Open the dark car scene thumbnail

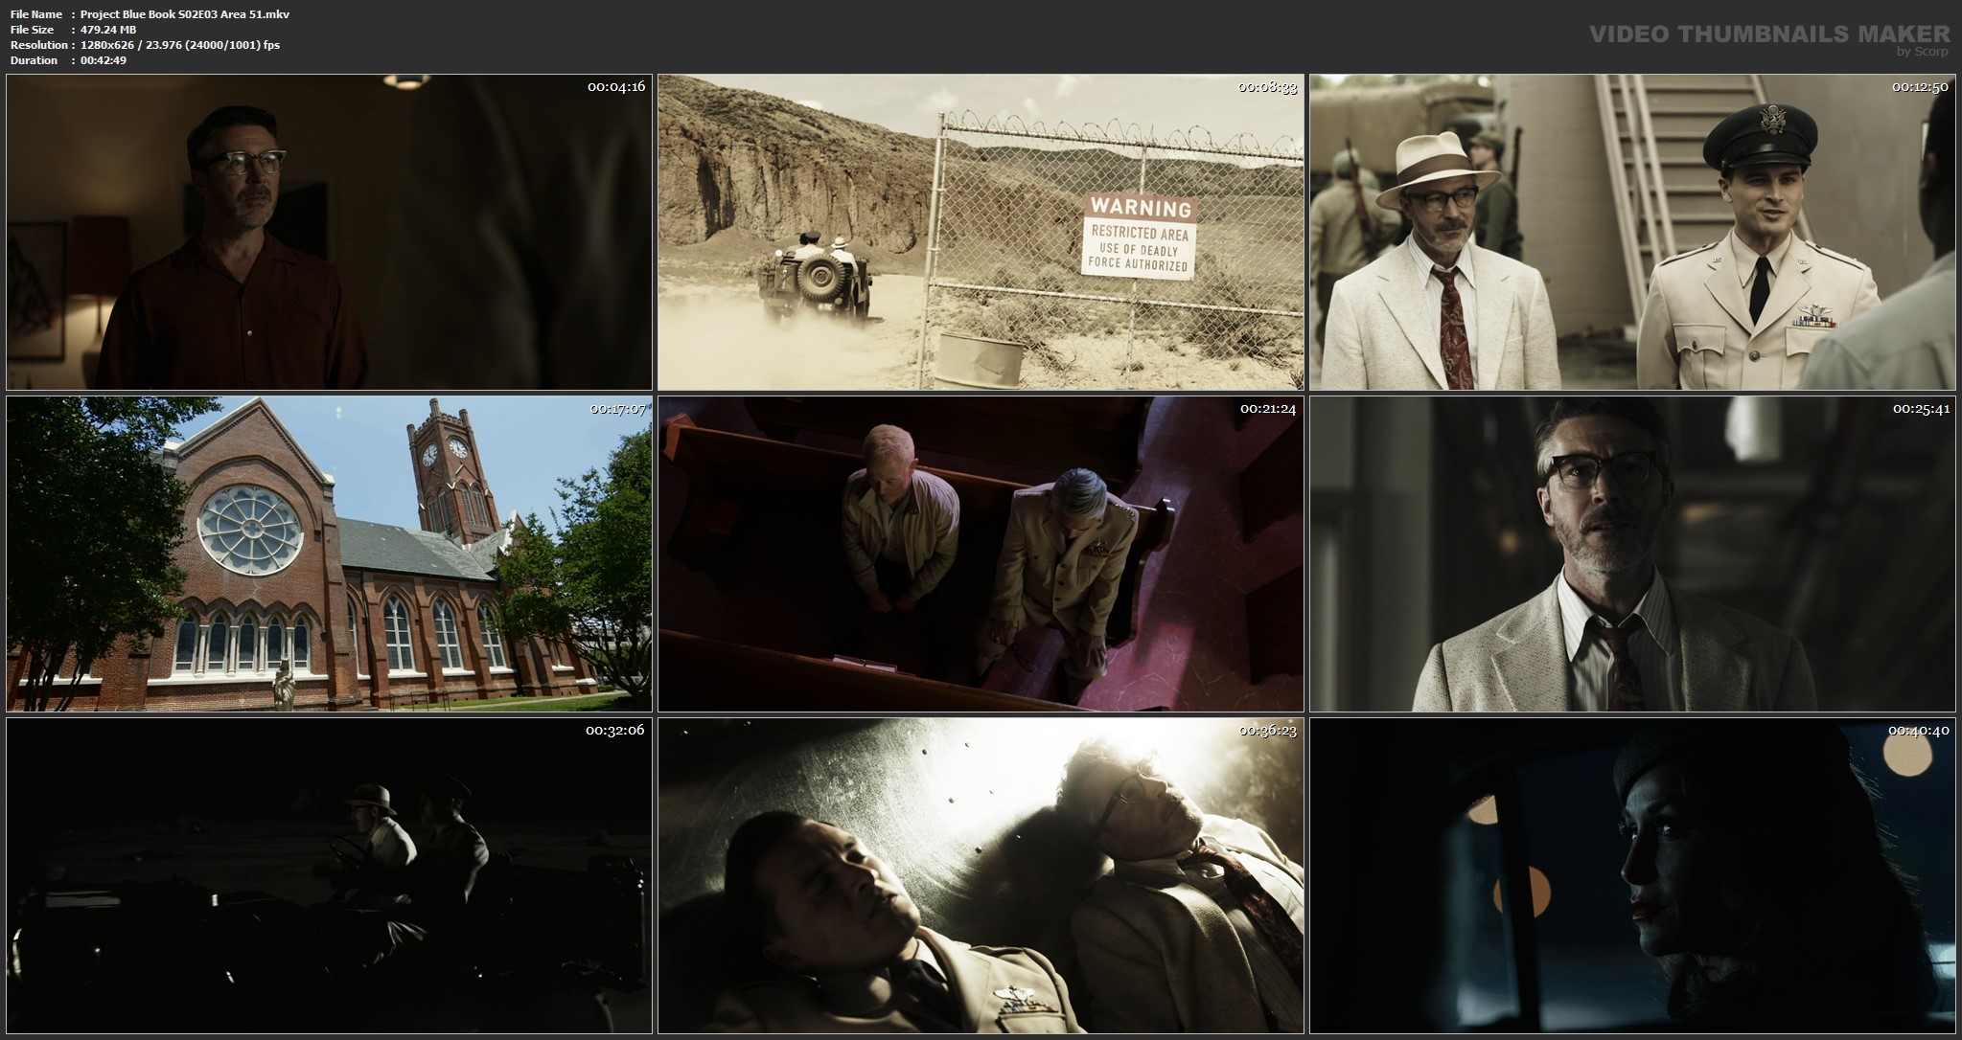(x=329, y=876)
